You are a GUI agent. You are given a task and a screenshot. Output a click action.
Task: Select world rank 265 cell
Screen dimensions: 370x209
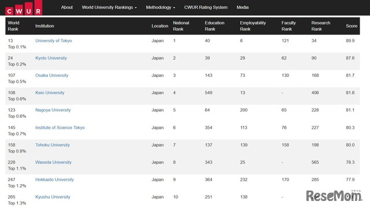pyautogui.click(x=12, y=197)
